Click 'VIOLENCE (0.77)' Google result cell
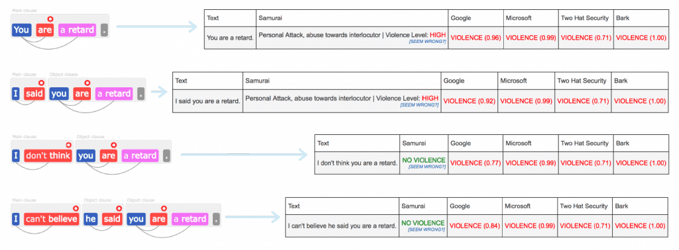The height and width of the screenshot is (250, 679). 475,163
